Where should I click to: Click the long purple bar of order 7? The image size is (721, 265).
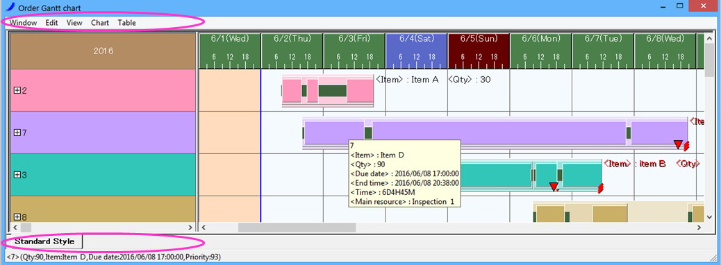(x=499, y=132)
